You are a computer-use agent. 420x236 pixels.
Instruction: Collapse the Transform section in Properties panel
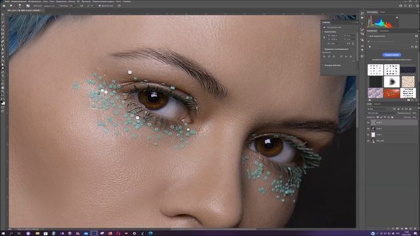point(323,32)
